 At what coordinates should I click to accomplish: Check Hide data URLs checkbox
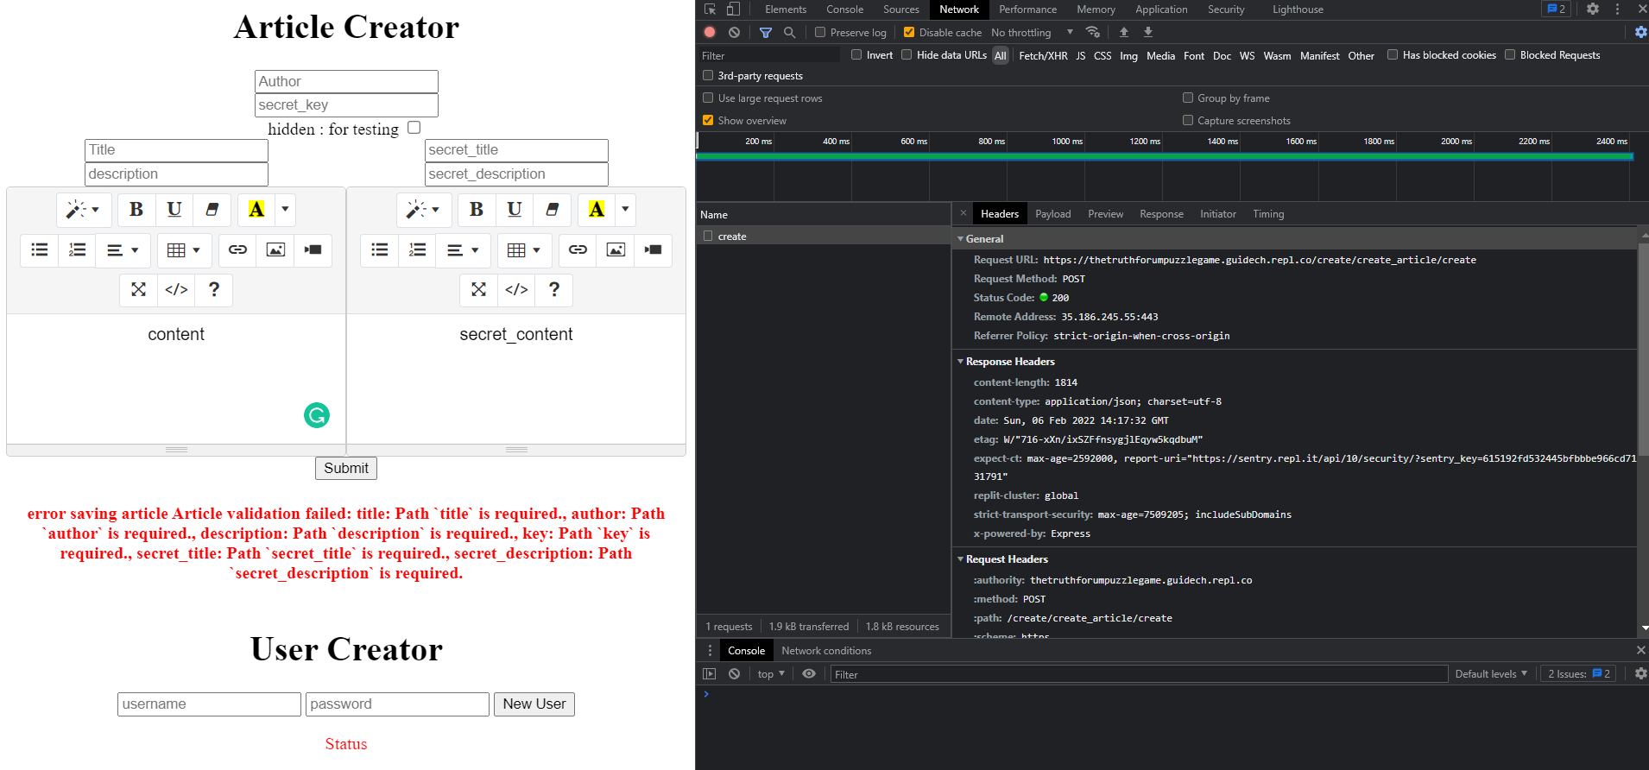click(907, 54)
